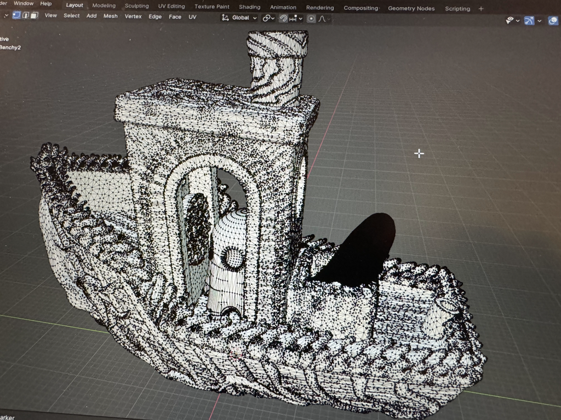The width and height of the screenshot is (561, 420).
Task: Switch to edge select mode
Action: [x=26, y=15]
